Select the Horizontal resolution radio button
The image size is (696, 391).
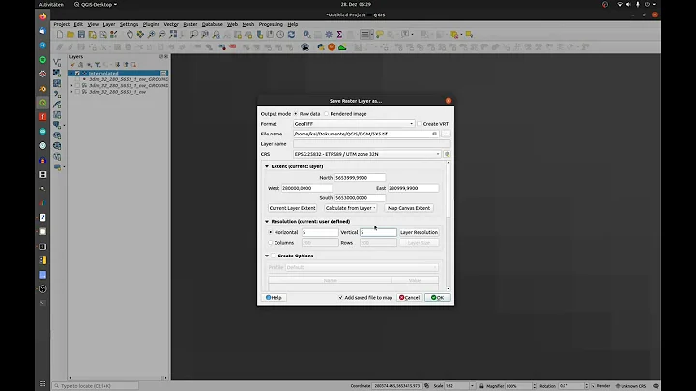(271, 232)
